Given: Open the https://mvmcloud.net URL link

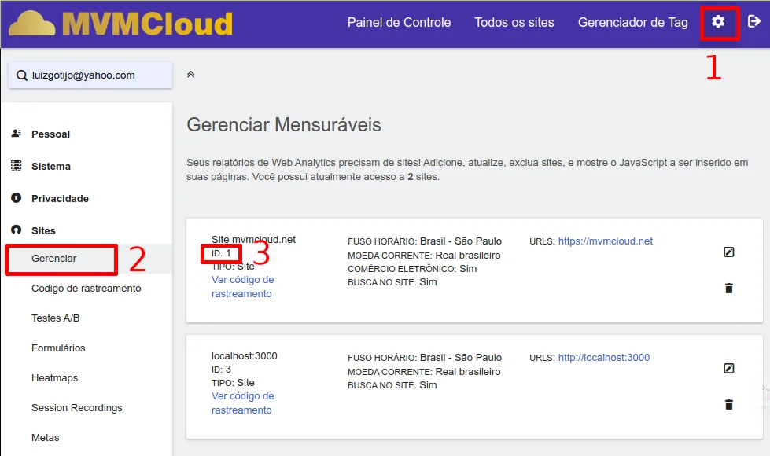Looking at the screenshot, I should pyautogui.click(x=605, y=241).
